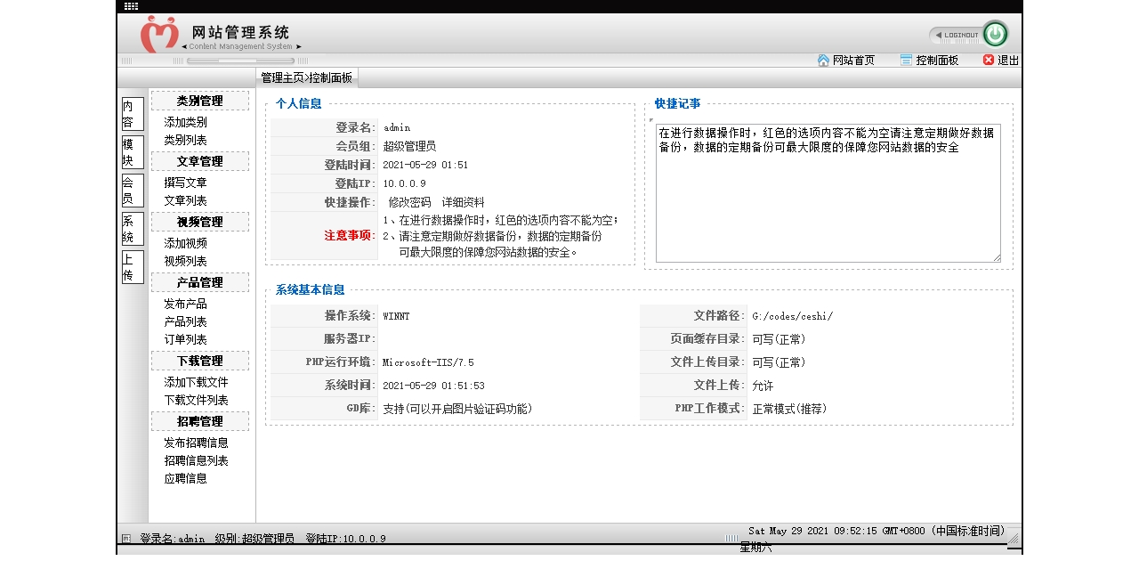The width and height of the screenshot is (1139, 577).
Task: Click the 修改密码 quick action link
Action: point(409,203)
